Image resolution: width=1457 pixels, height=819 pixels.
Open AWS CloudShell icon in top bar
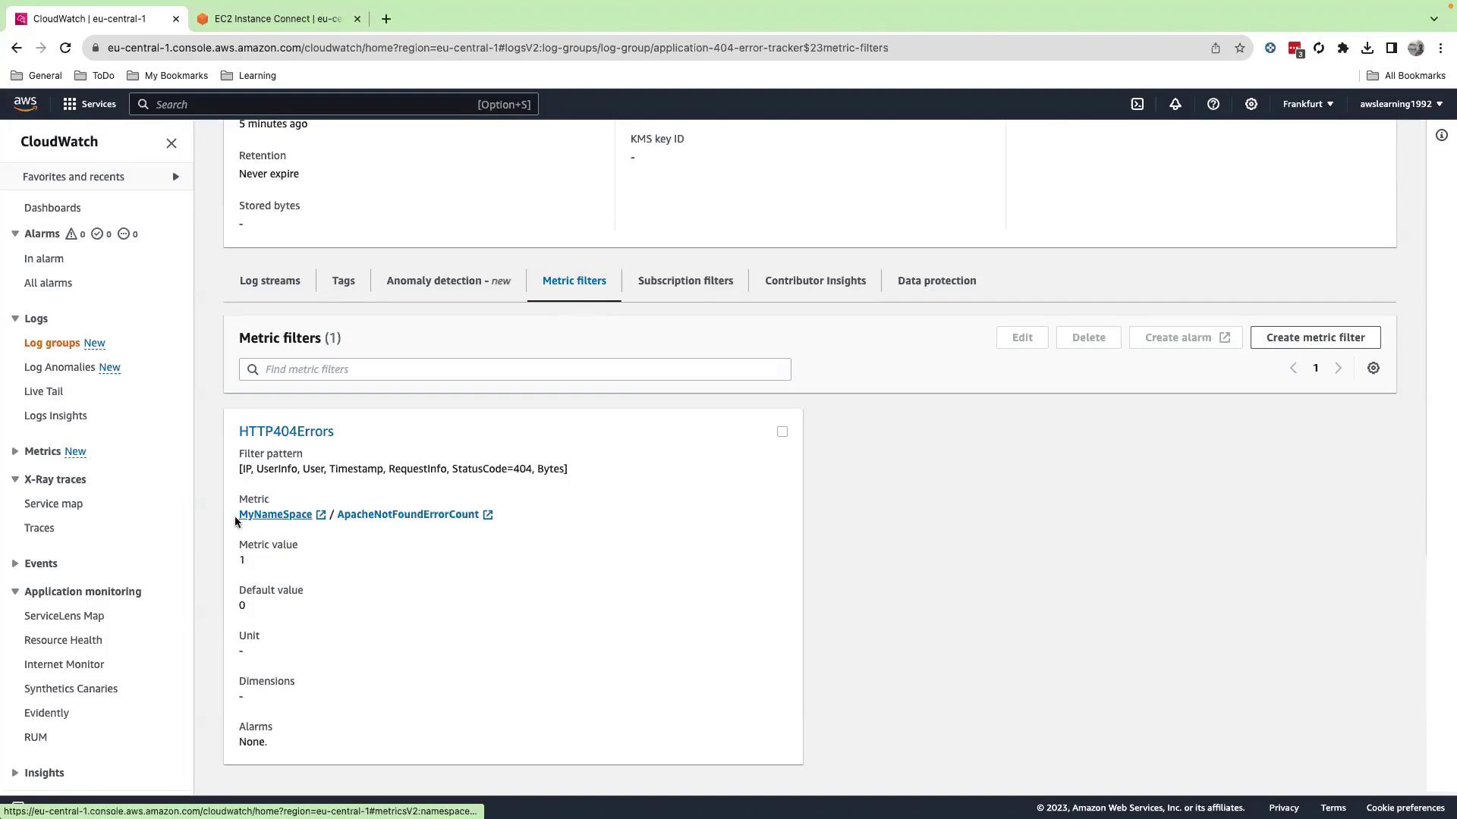coord(1137,104)
